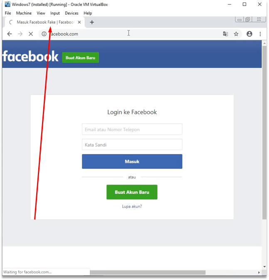Viewport: 269px width, 280px height.
Task: Stop page loading with X button
Action: pyautogui.click(x=31, y=34)
